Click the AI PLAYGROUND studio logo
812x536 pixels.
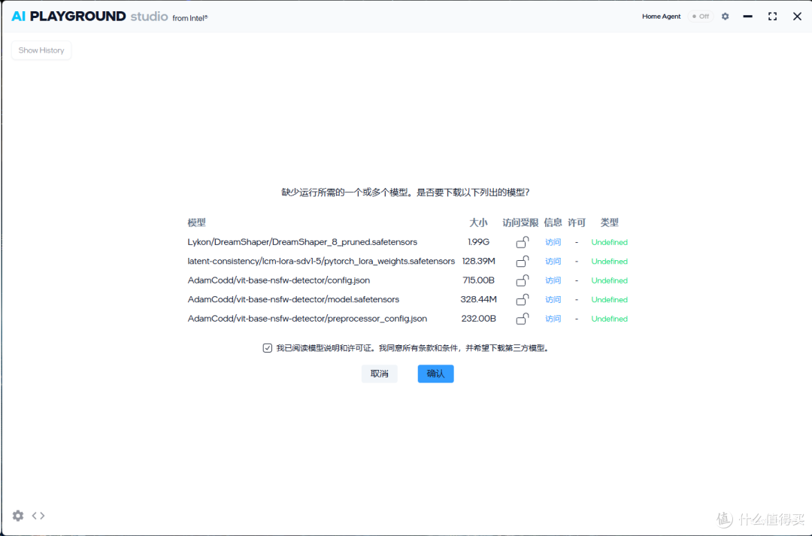tap(110, 17)
